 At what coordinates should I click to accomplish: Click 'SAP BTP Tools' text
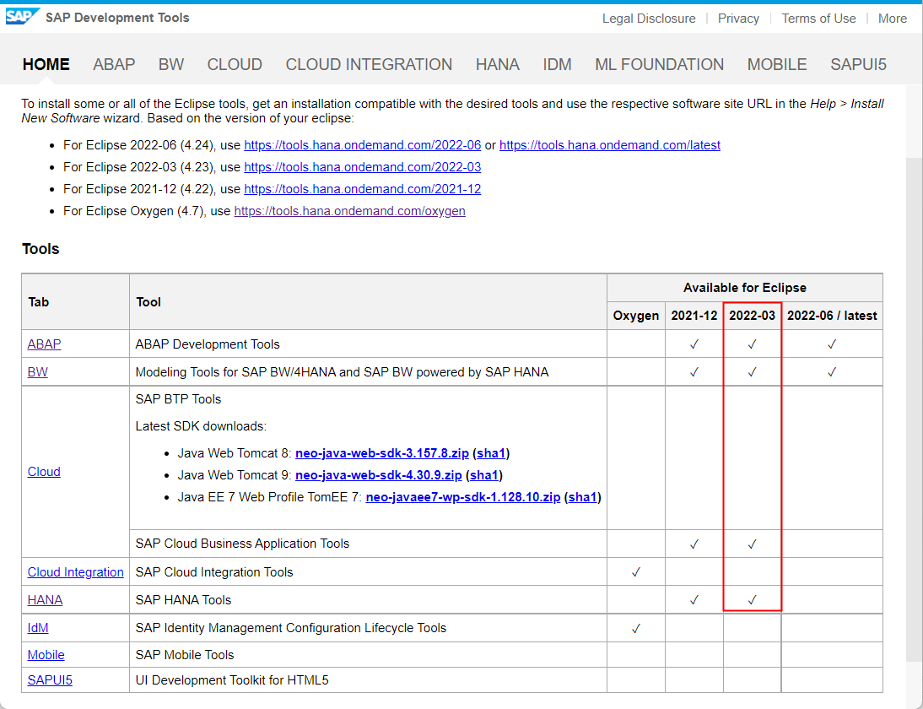[x=178, y=399]
